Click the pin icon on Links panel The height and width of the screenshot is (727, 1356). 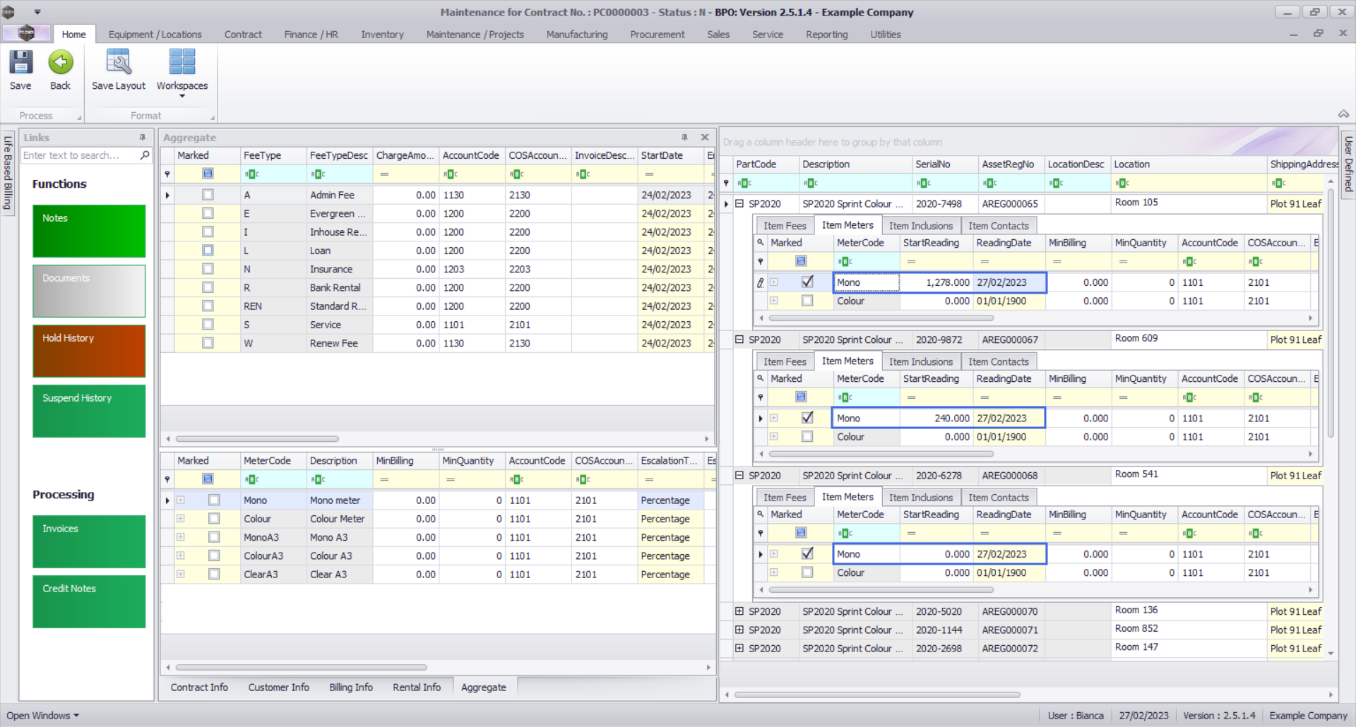click(x=143, y=138)
